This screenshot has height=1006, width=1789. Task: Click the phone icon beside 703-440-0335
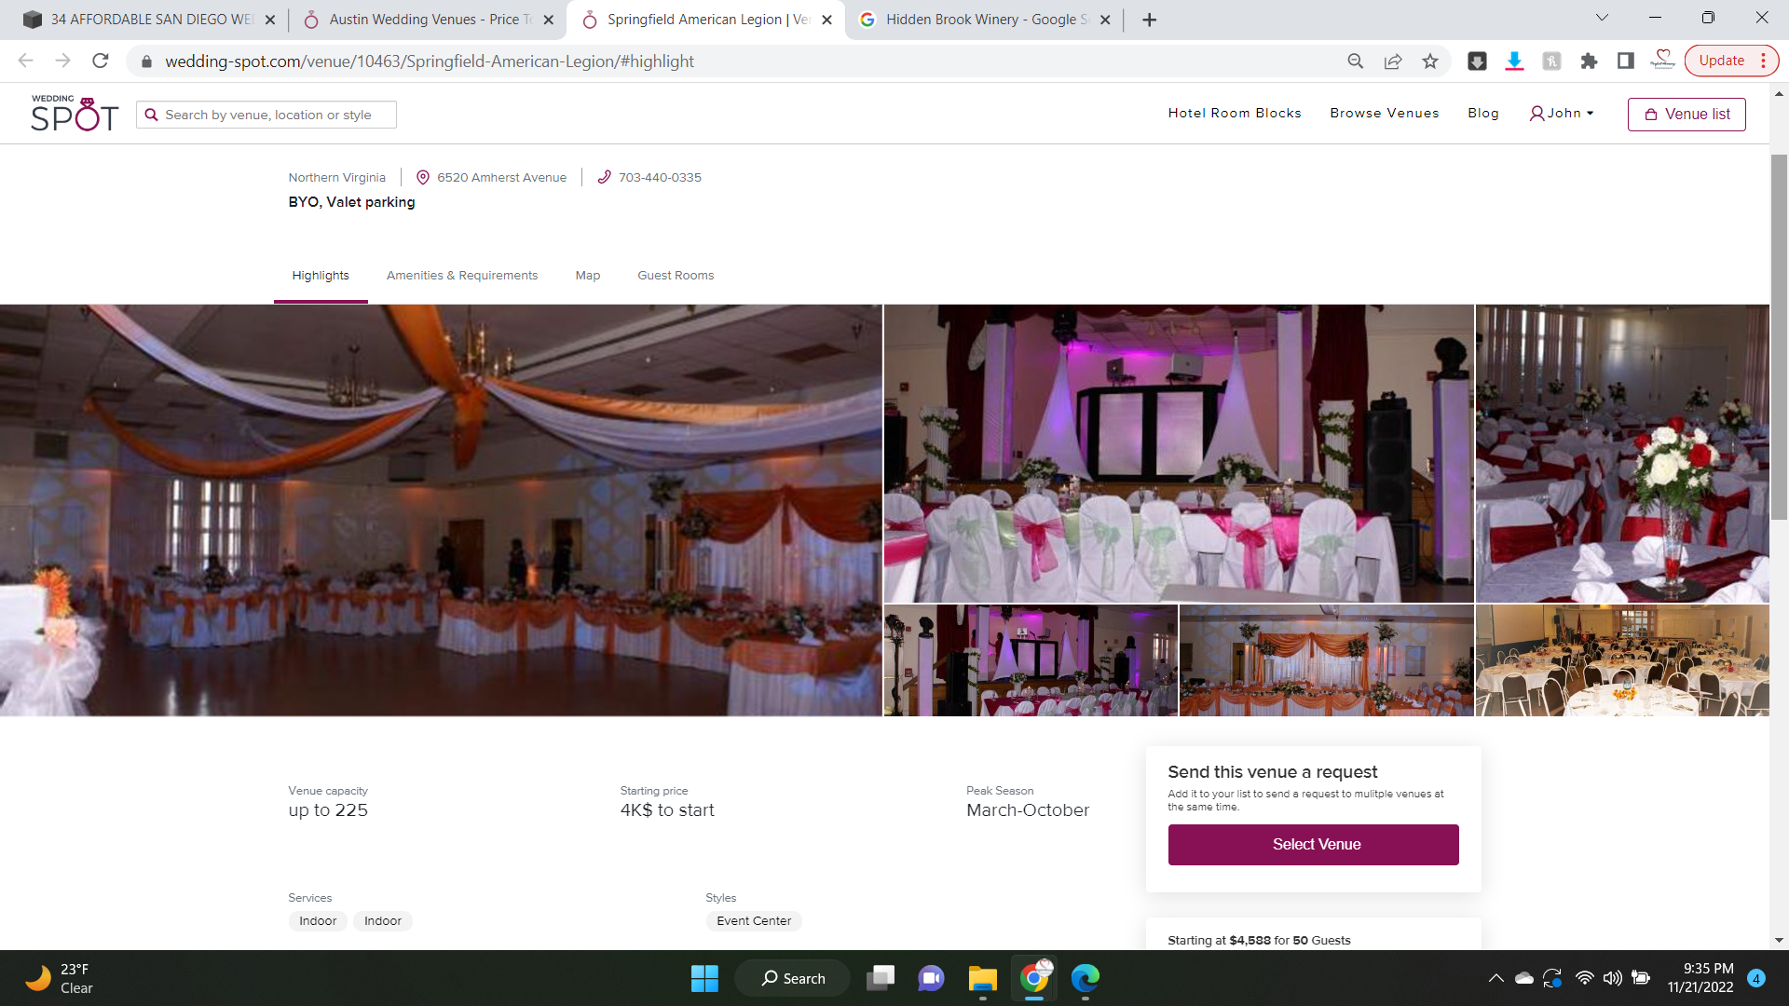coord(604,177)
